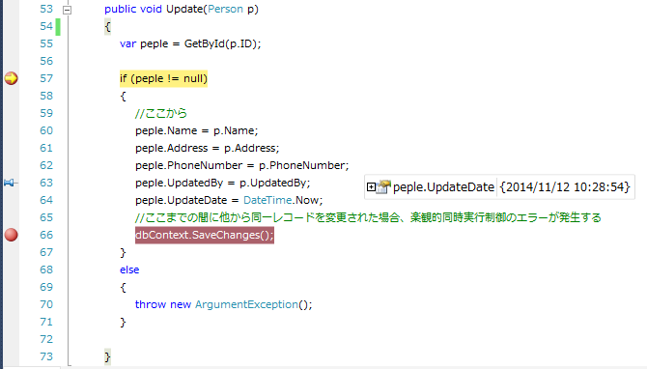Screen dimensions: 647x369
Task: Click the peple.PhoneNumber assignment line
Action: click(x=241, y=165)
